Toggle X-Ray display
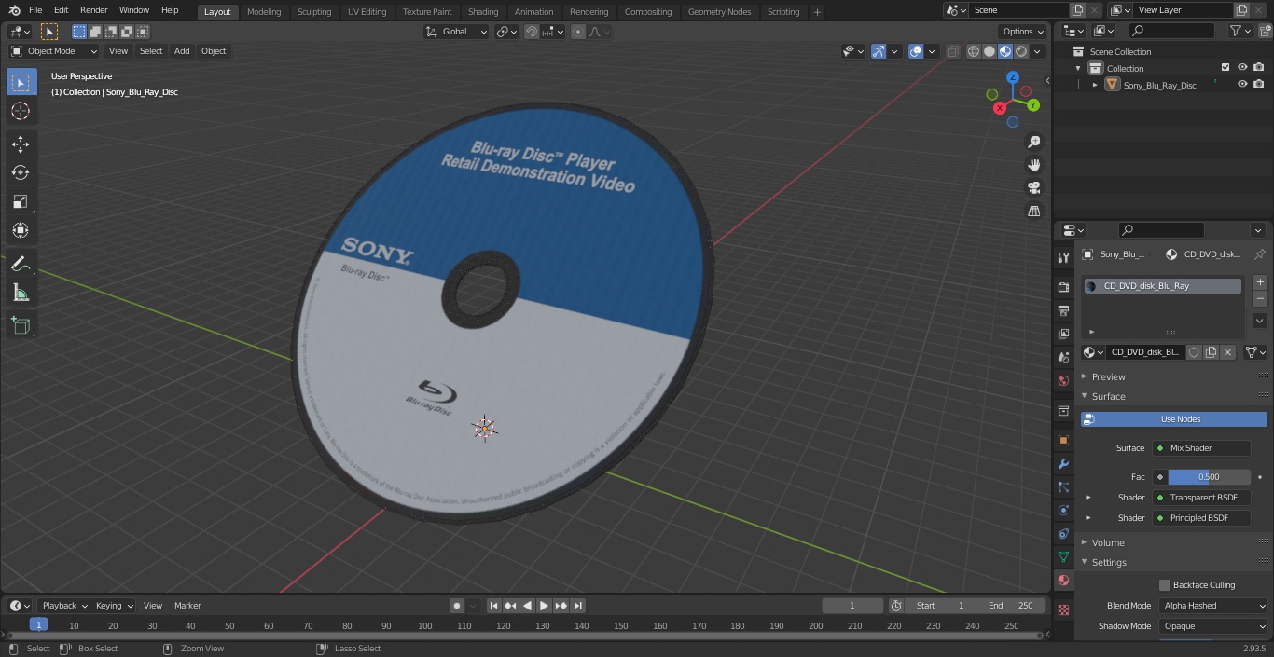Screen dimensions: 1274x657 (952, 51)
